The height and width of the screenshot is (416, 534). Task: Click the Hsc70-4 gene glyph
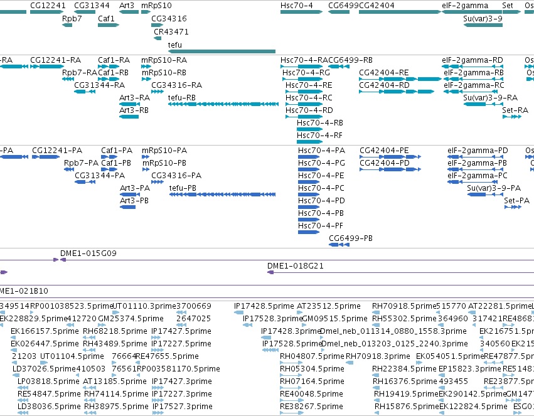coord(301,12)
